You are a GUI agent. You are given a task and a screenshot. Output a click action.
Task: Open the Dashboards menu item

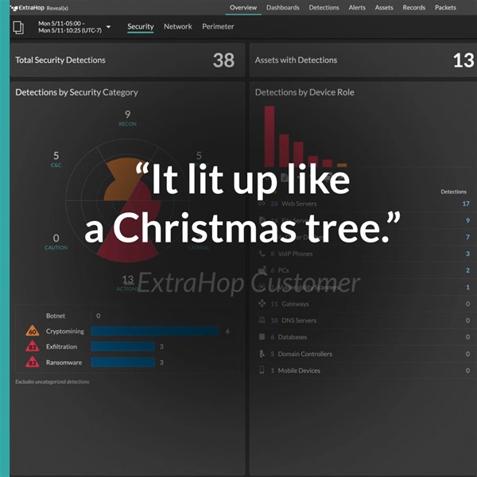coord(282,8)
